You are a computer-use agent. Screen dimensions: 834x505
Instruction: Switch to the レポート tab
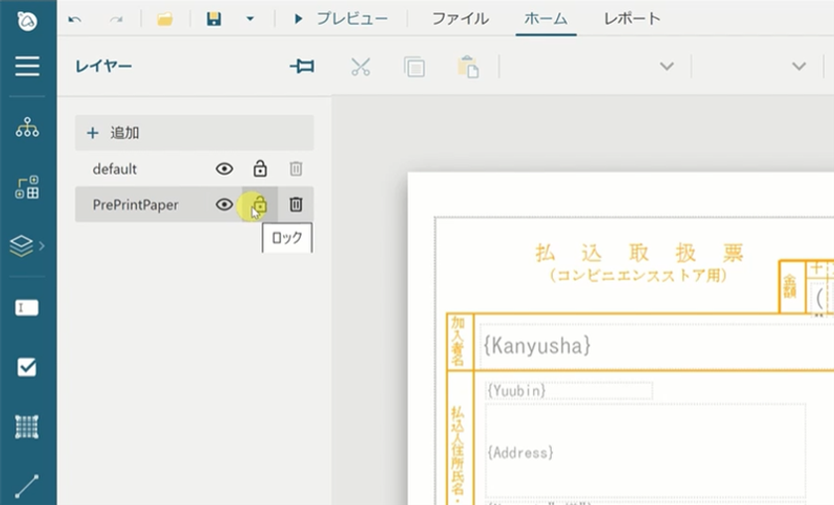[631, 19]
